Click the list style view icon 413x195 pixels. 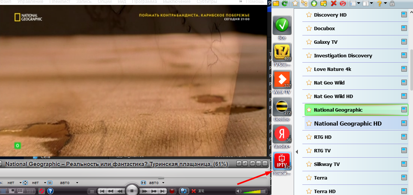tap(353, 3)
